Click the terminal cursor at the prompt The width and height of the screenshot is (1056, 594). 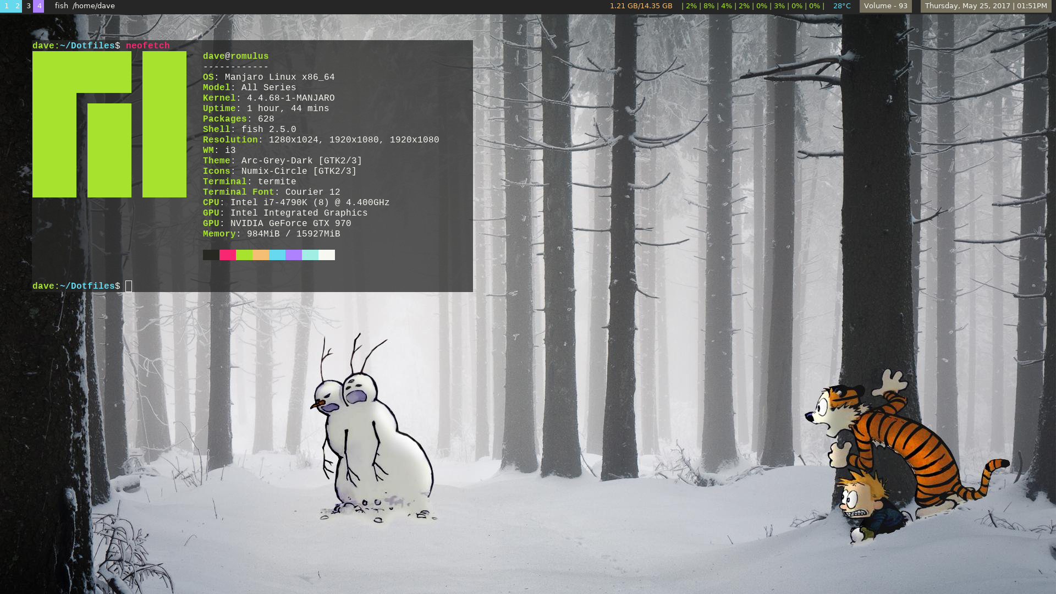[129, 286]
